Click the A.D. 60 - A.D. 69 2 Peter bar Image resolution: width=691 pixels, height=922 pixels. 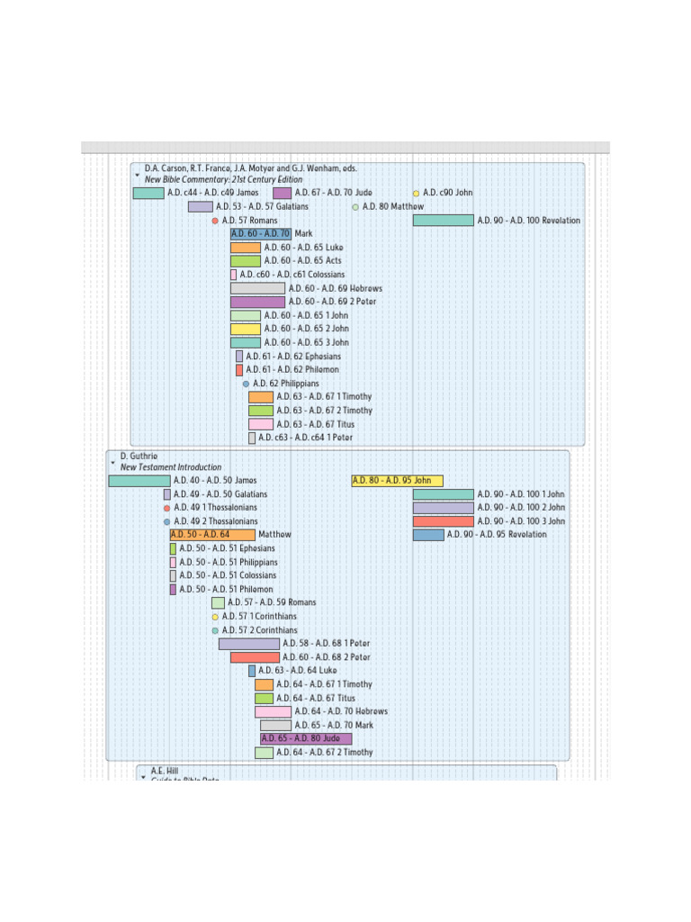coord(258,303)
